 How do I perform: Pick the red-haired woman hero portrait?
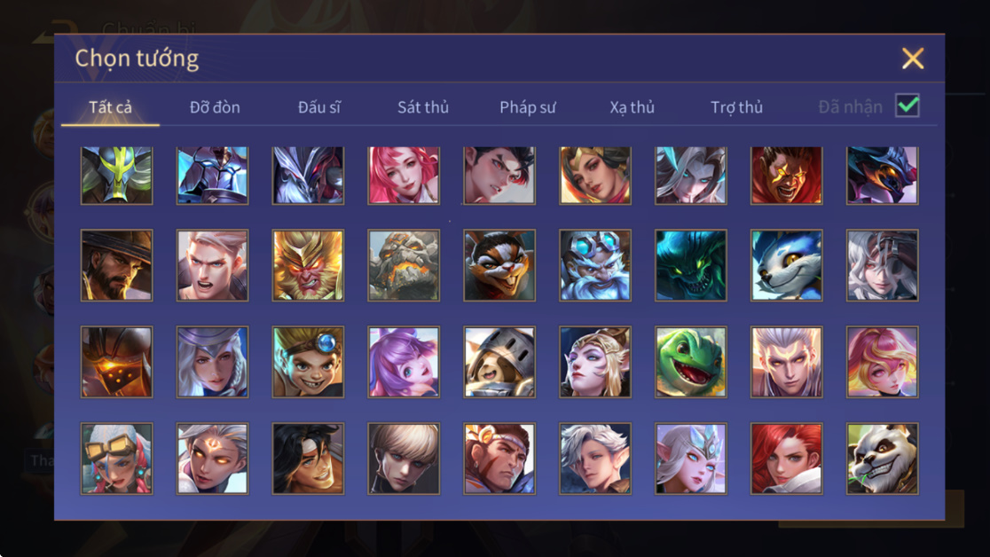coord(786,459)
